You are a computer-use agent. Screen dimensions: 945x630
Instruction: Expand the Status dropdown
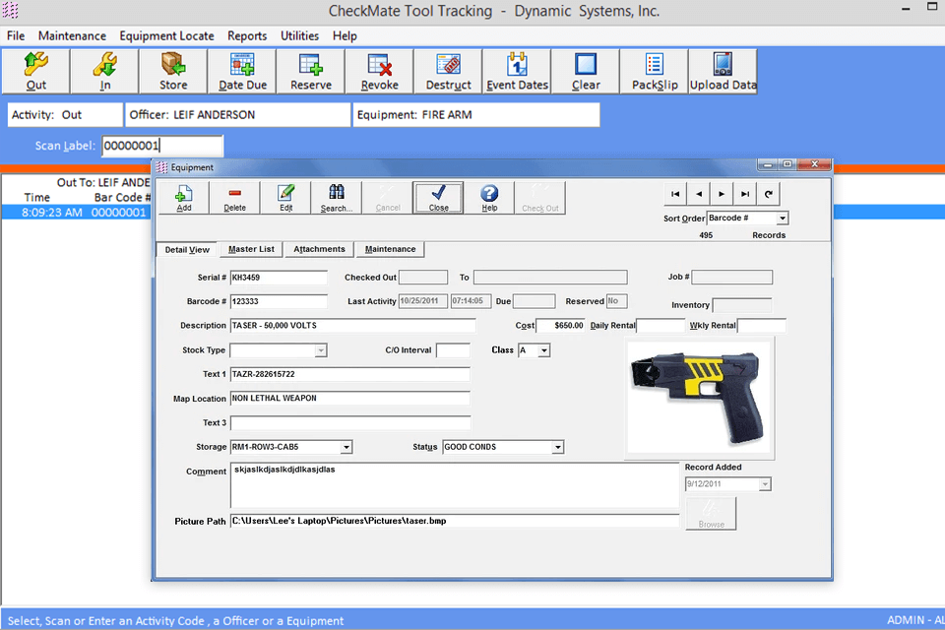point(557,447)
